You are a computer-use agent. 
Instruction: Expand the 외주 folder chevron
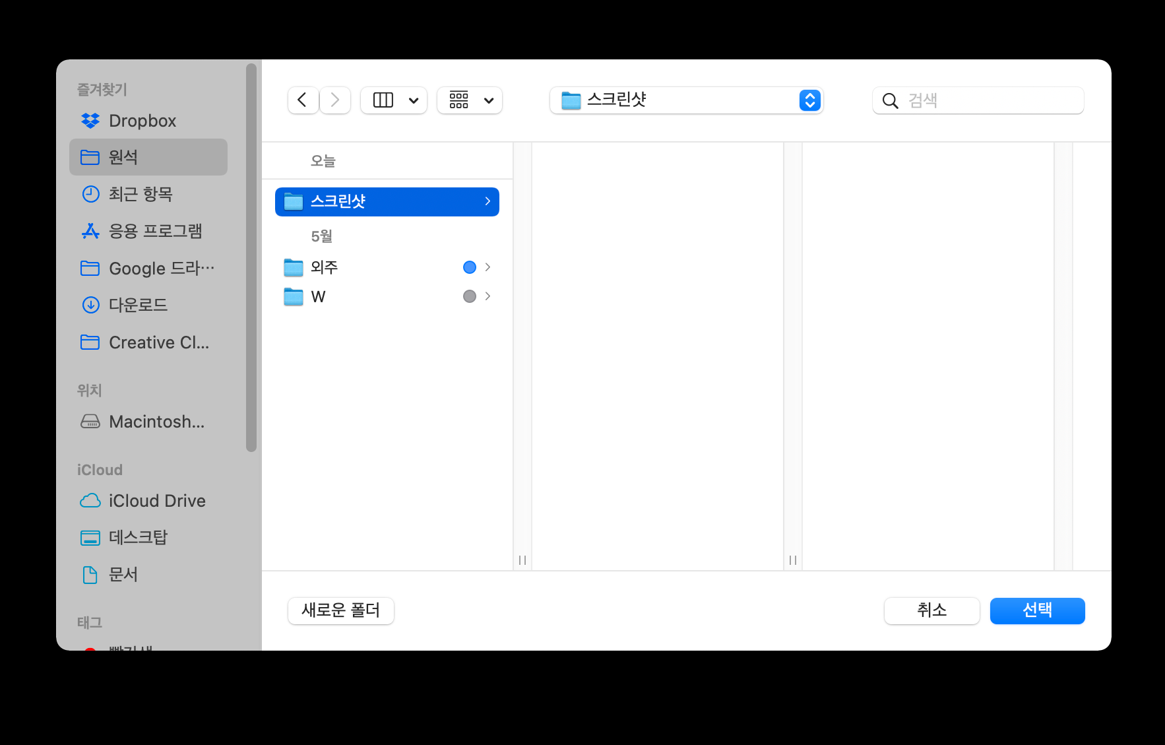pos(488,267)
